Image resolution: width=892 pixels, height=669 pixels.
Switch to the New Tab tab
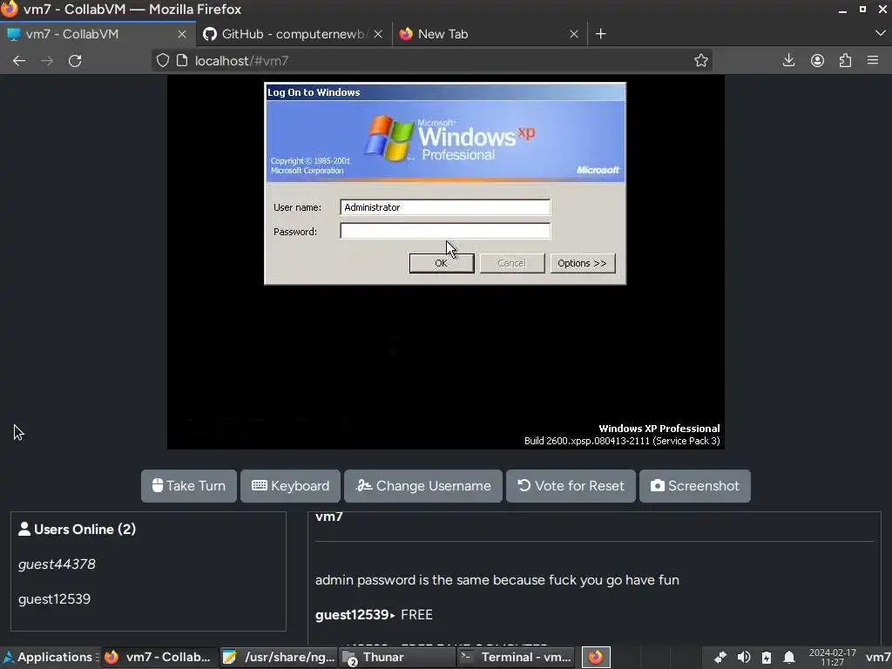point(490,34)
